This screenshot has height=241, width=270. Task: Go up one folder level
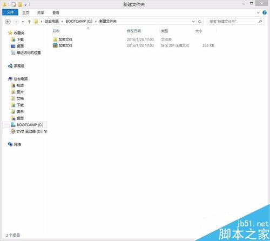point(29,22)
